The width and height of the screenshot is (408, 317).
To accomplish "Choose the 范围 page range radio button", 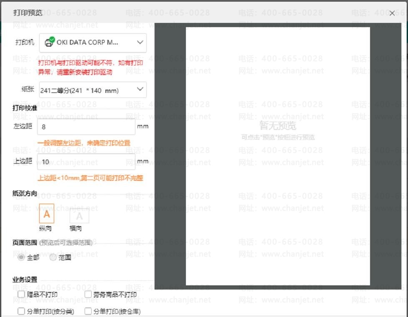I will point(53,257).
